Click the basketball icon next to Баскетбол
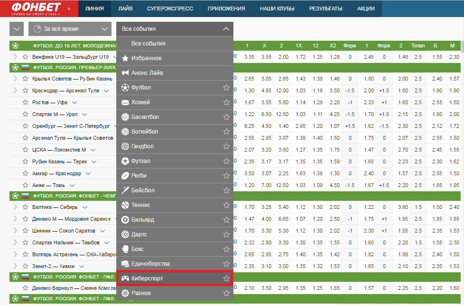 125,117
